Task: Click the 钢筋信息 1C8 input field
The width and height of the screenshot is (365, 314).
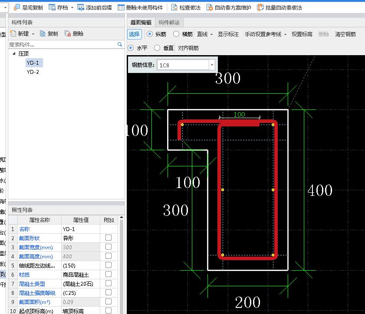Action: 183,65
